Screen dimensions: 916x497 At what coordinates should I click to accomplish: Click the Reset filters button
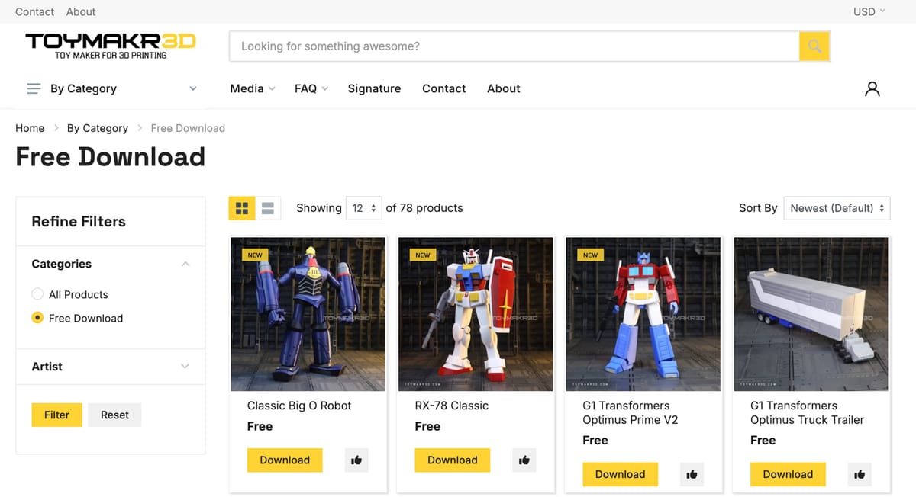click(x=114, y=415)
